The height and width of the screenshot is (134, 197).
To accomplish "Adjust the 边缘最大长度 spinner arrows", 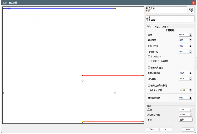I will 190,90.
